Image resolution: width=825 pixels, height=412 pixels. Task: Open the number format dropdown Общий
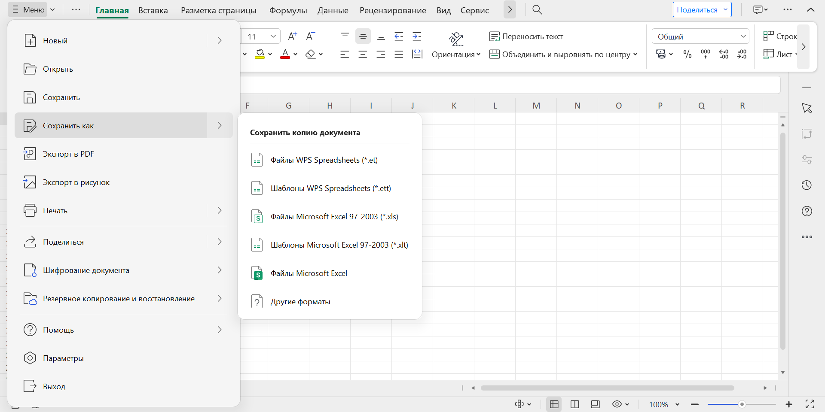click(x=700, y=36)
